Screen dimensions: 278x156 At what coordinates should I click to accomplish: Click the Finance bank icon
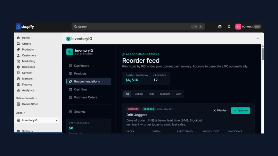(x=18, y=85)
